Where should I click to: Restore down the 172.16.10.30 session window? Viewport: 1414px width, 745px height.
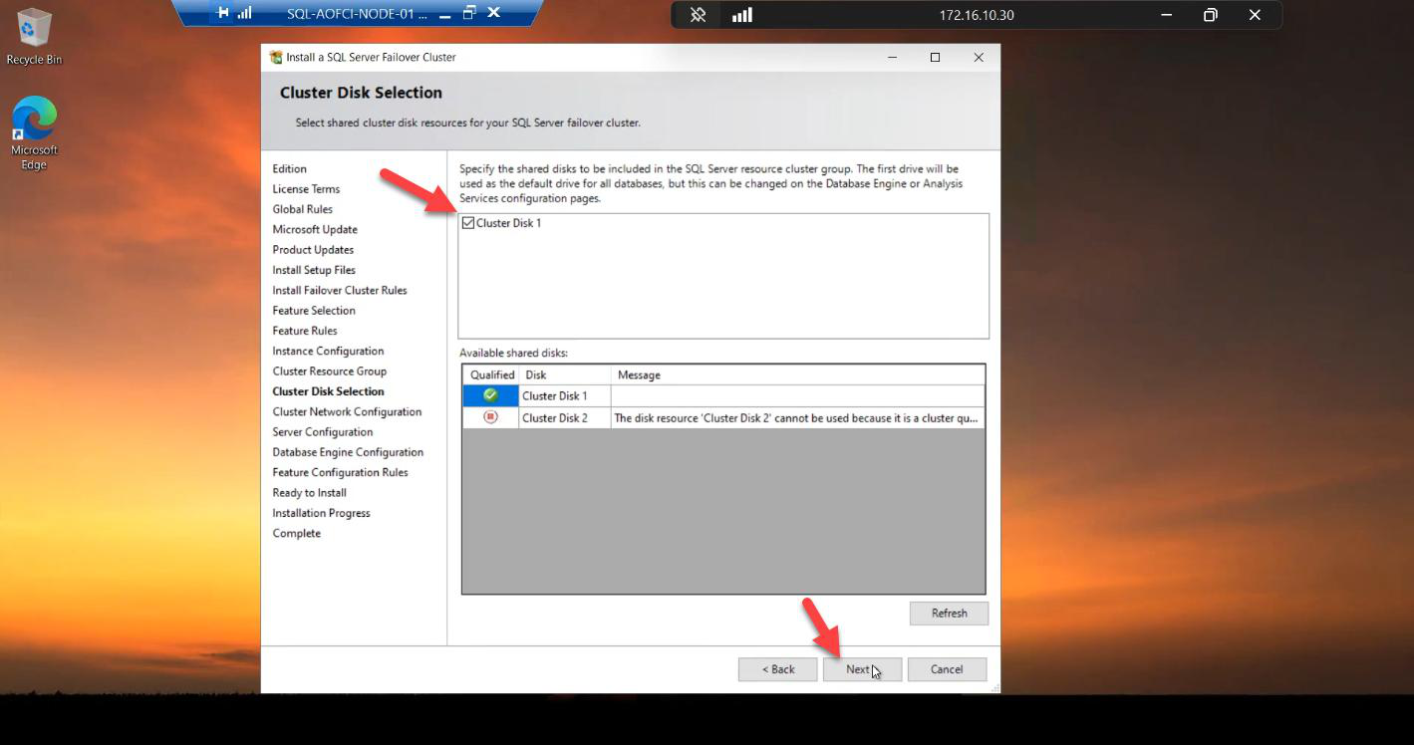(1211, 15)
